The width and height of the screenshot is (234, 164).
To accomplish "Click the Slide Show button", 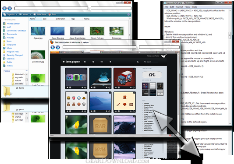I will 40,14.
